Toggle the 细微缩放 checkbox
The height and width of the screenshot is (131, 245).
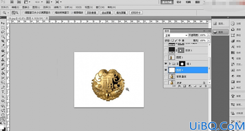tap(72, 13)
